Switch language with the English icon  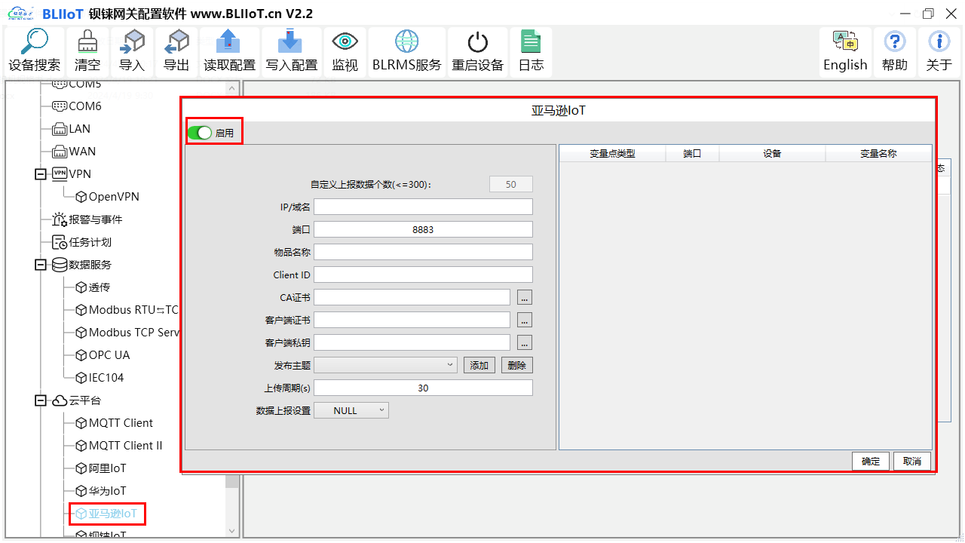845,51
